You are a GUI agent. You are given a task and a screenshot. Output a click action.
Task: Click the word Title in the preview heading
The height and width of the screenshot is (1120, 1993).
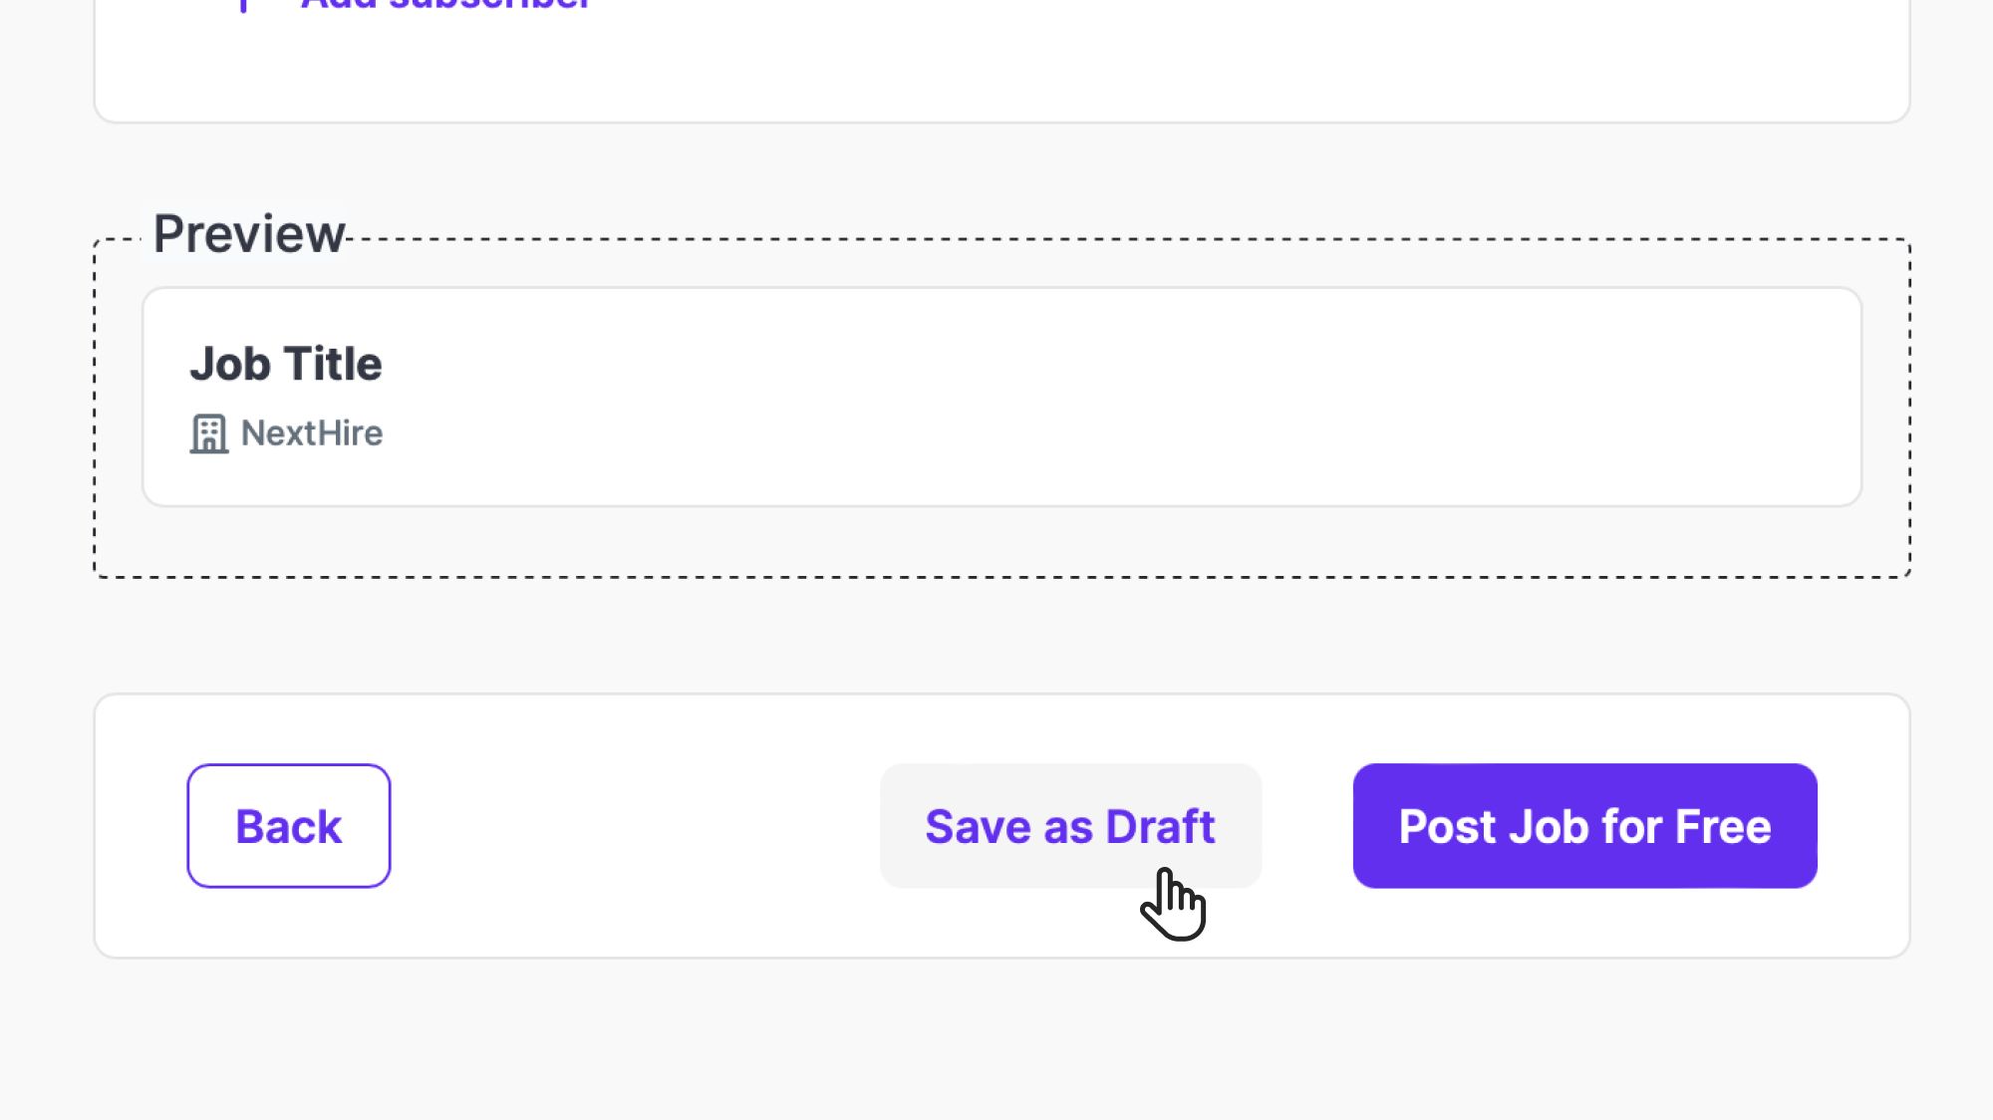tap(333, 364)
